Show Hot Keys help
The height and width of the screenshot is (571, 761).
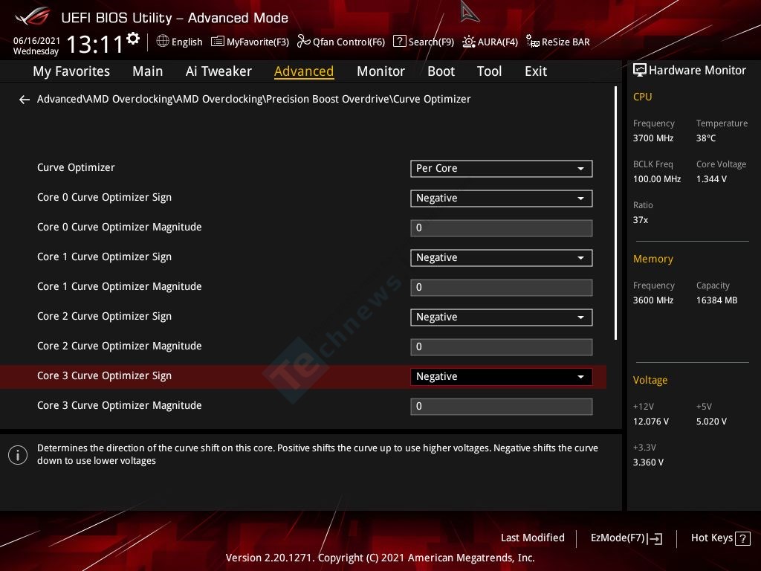720,538
